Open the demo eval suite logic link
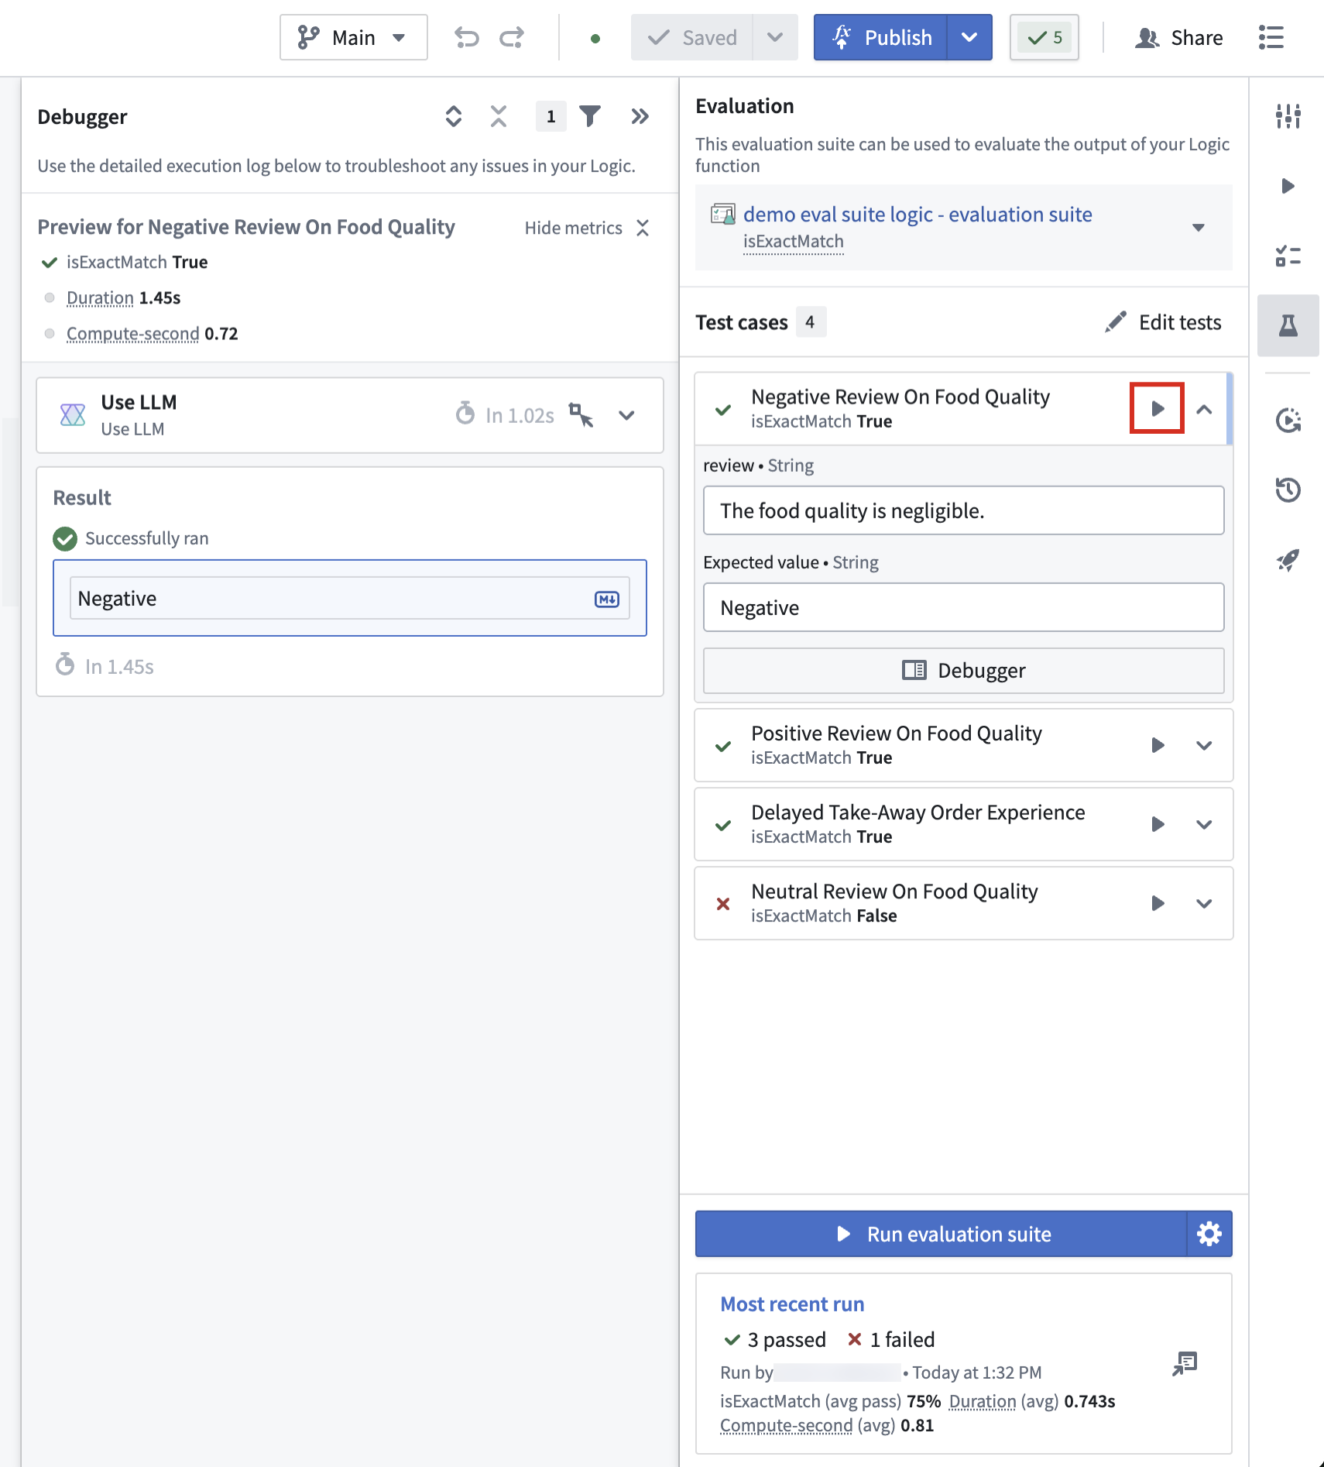1324x1467 pixels. [x=918, y=215]
